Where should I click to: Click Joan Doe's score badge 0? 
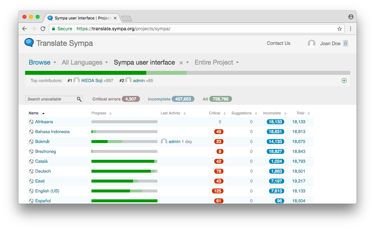(345, 43)
